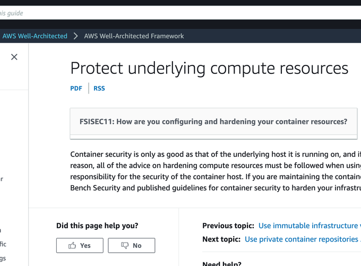Click the breadcrumb chevron separator
Viewport: 361px width, 266px height.
pyautogui.click(x=76, y=36)
